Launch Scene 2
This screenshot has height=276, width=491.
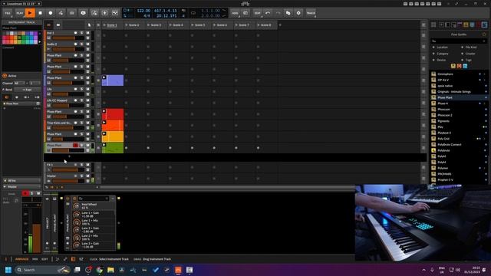(127, 25)
